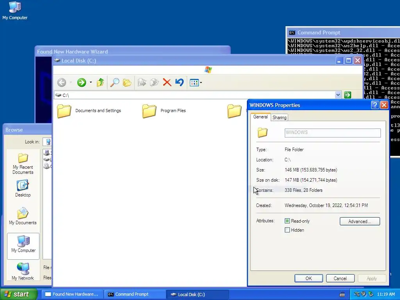Open the Forward history dropdown arrow
Viewport: 400px width, 300px height.
coord(91,82)
